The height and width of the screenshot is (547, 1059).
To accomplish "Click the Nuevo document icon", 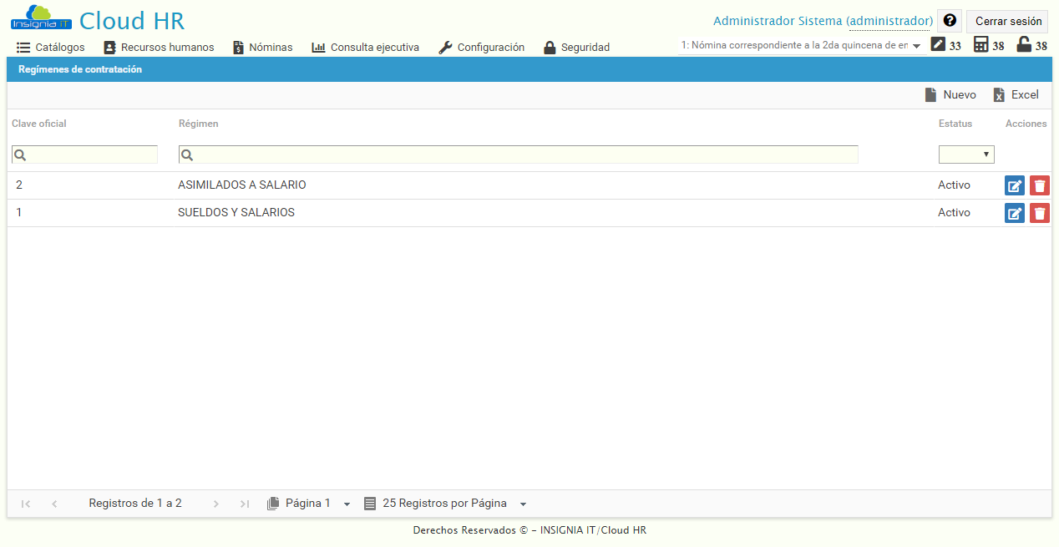I will pyautogui.click(x=930, y=94).
